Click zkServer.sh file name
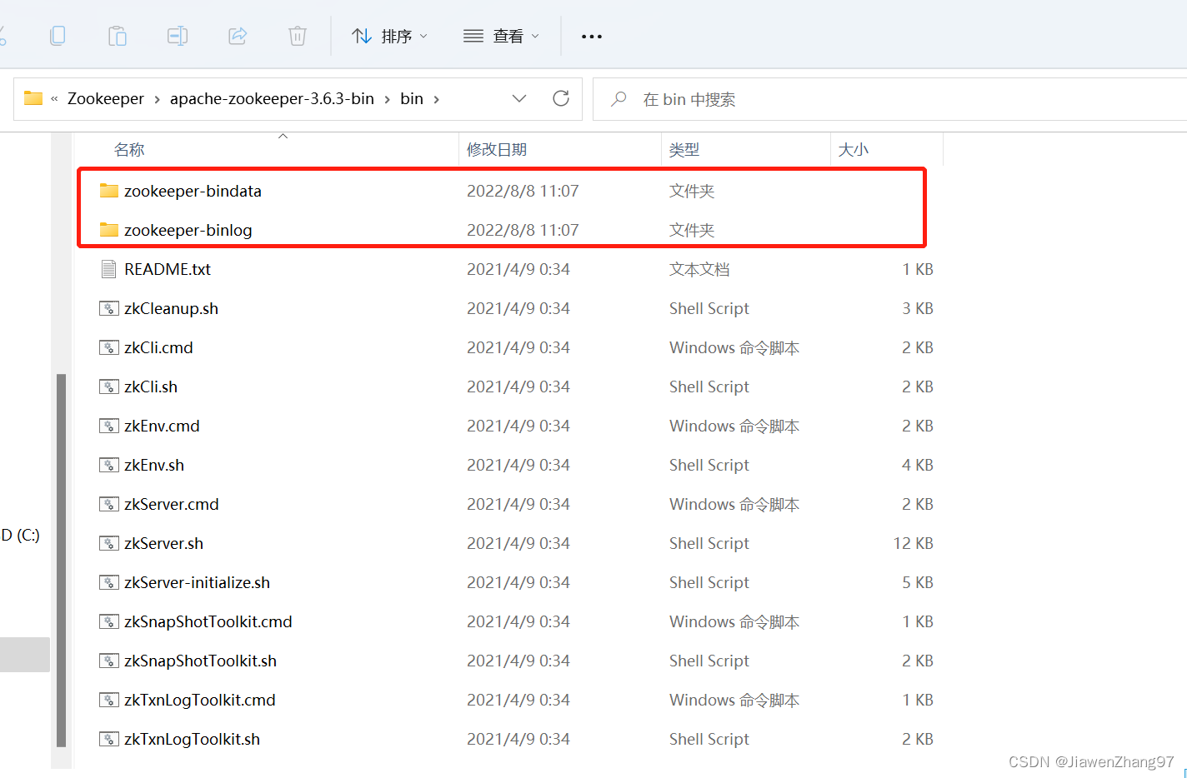The image size is (1187, 778). (163, 543)
